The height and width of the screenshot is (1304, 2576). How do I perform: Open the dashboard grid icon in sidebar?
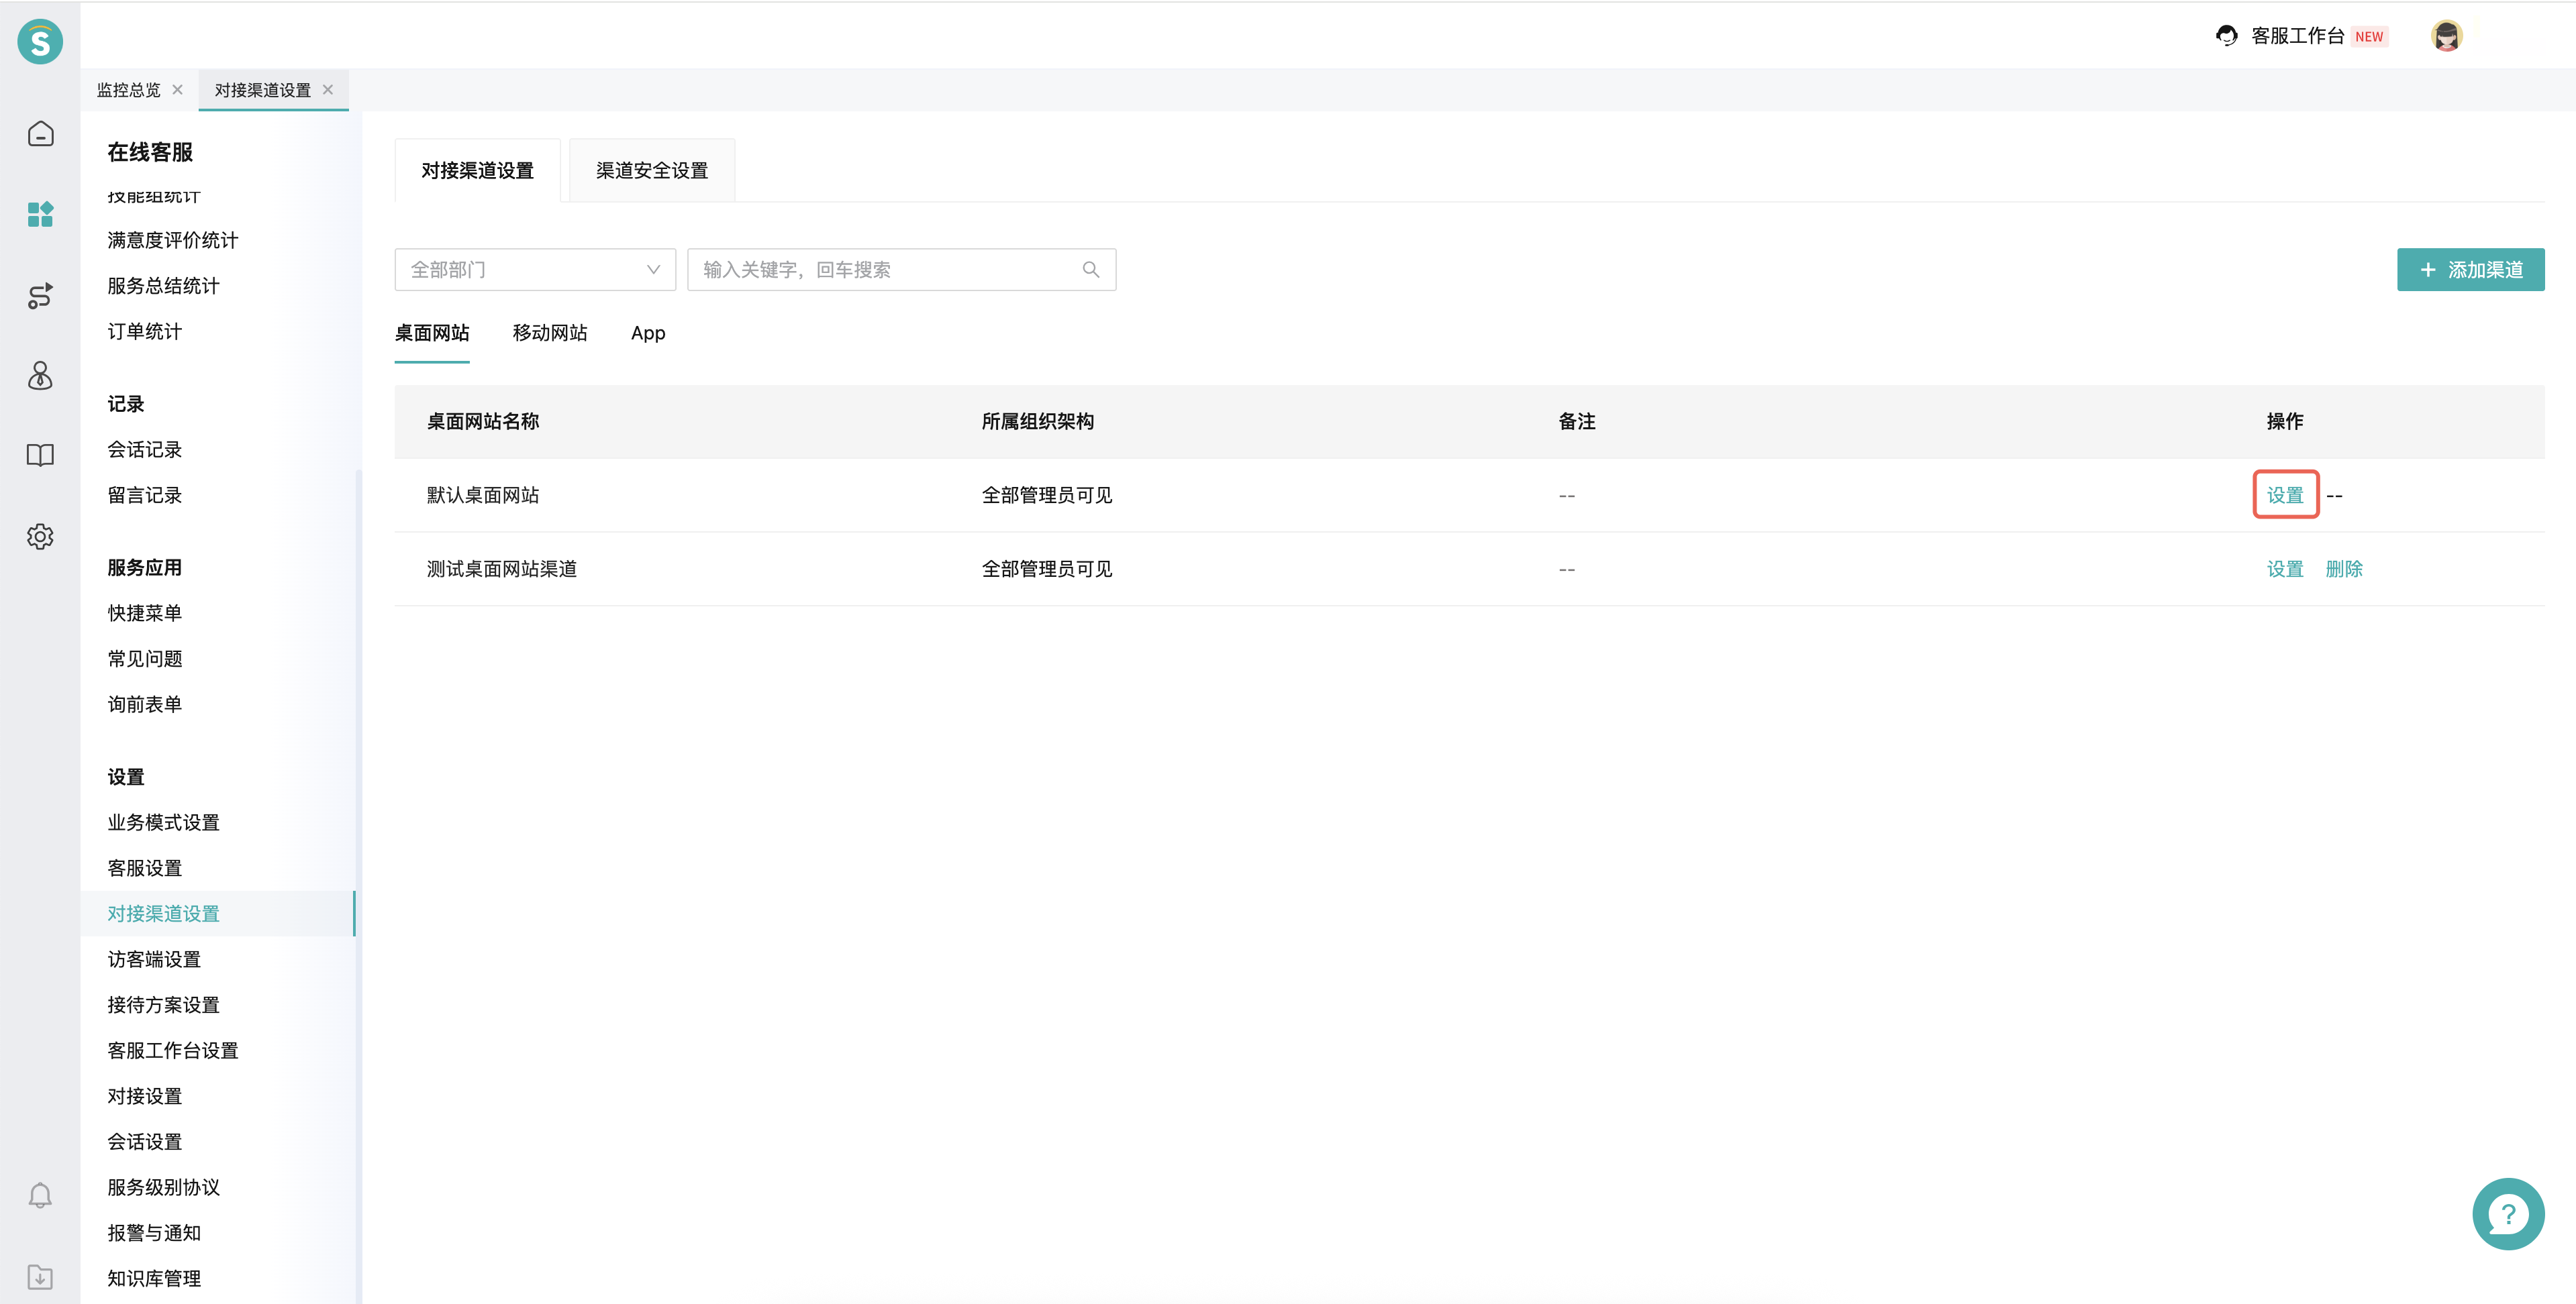(x=40, y=214)
